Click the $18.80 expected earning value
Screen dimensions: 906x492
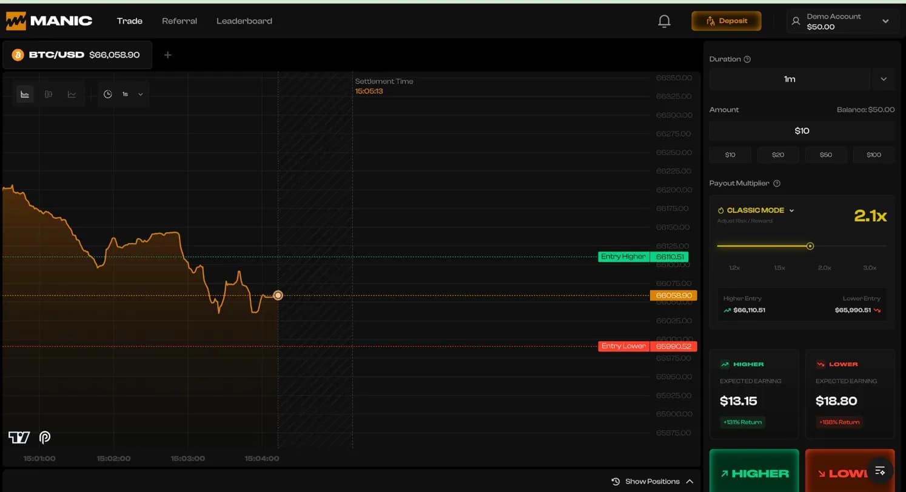835,401
